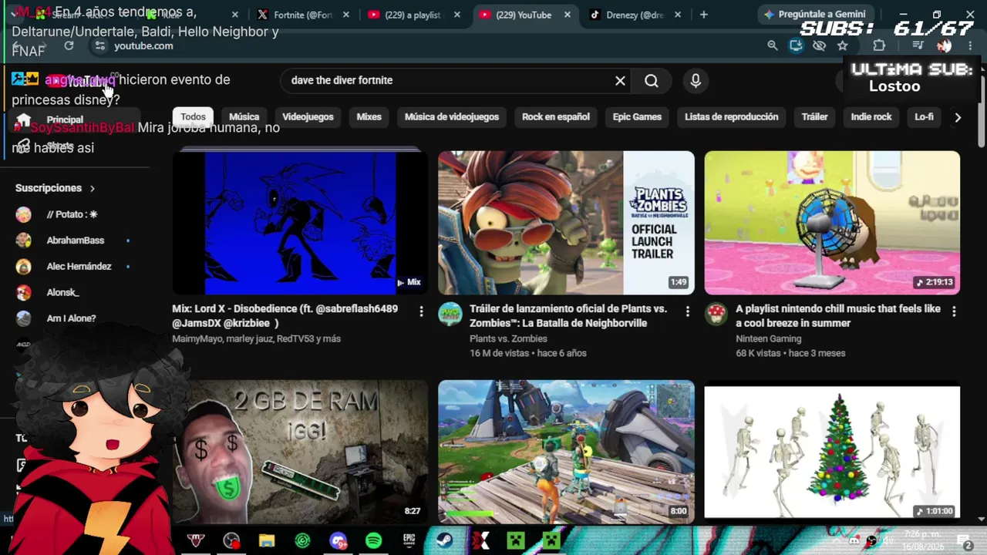Viewport: 987px width, 555px height.
Task: Open the dancing skeletons Christmas tree thumbnail
Action: click(832, 452)
